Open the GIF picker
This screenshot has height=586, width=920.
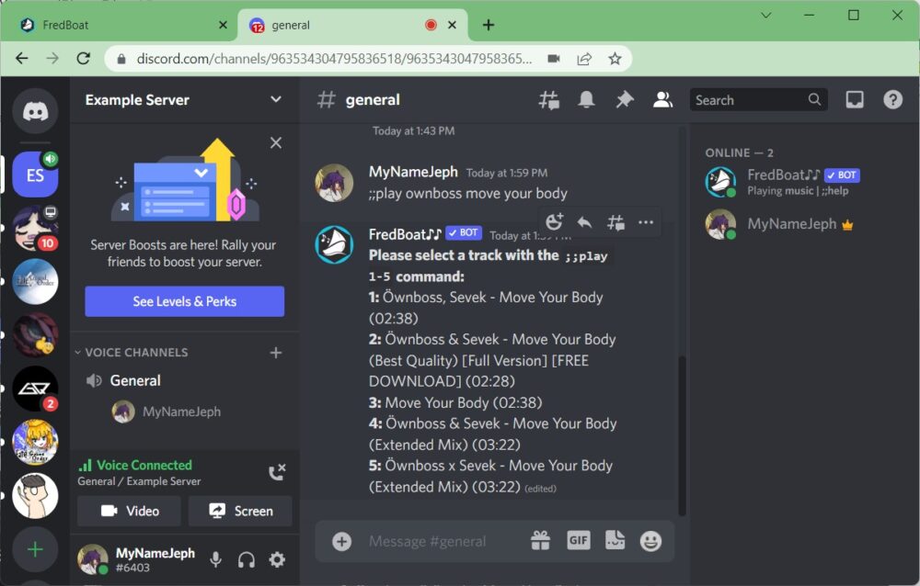pos(579,541)
